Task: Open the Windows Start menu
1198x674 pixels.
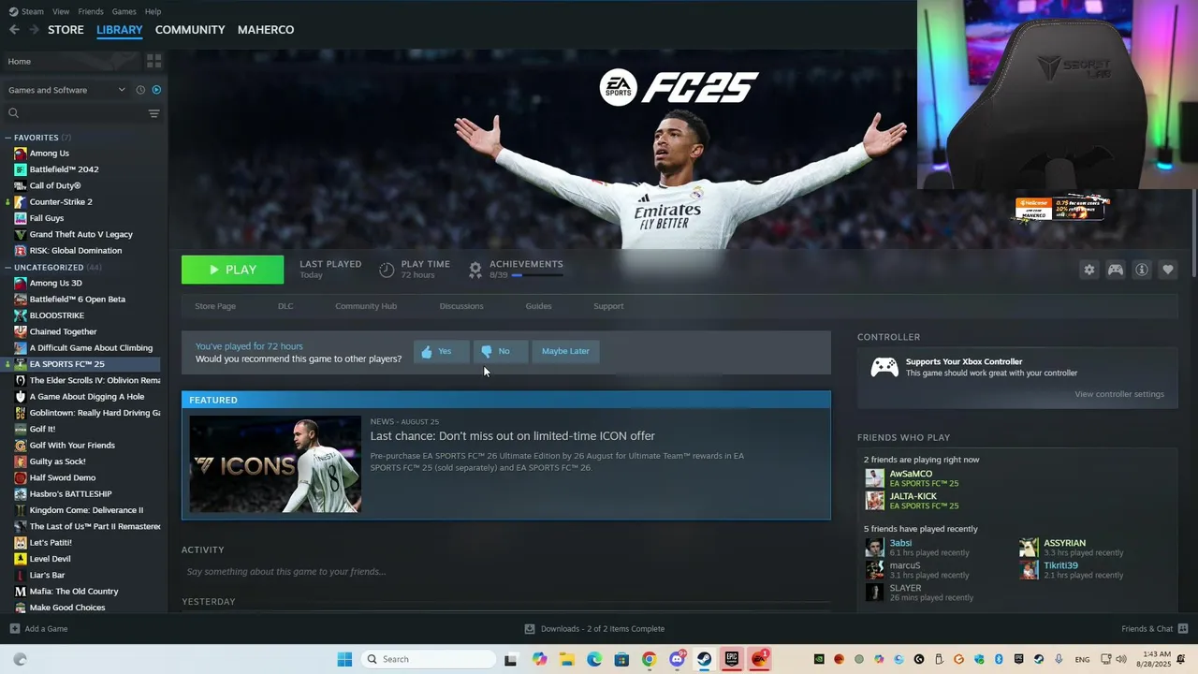Action: 344,659
